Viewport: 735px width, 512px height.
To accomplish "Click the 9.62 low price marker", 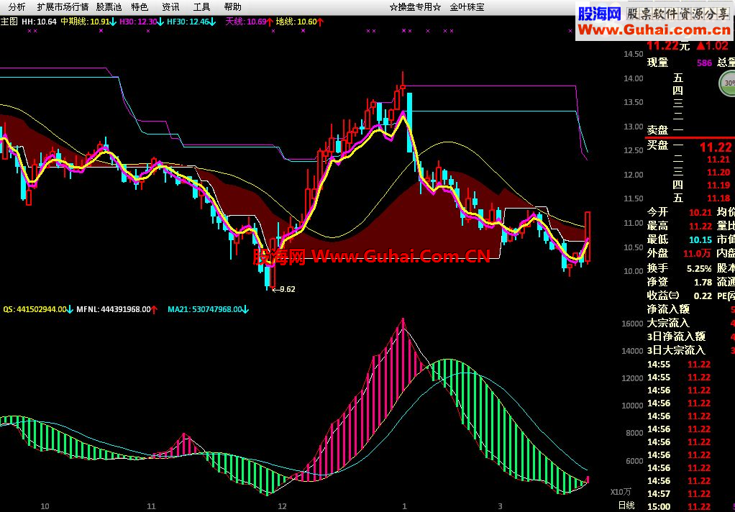I will (284, 289).
